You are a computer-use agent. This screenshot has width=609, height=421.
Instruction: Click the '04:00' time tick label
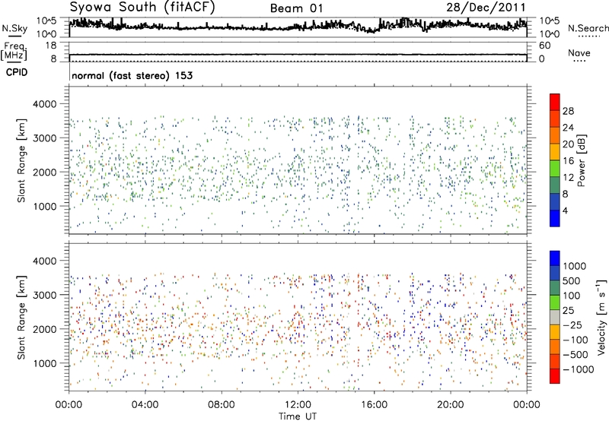tap(145, 405)
